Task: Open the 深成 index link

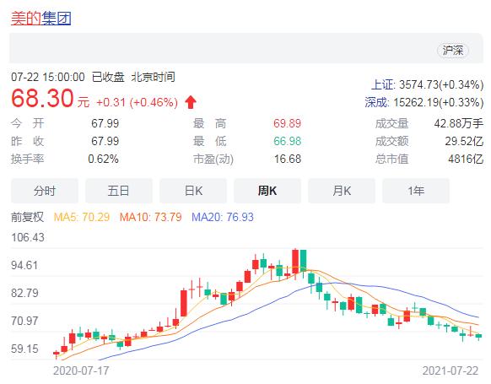Action: click(x=377, y=102)
